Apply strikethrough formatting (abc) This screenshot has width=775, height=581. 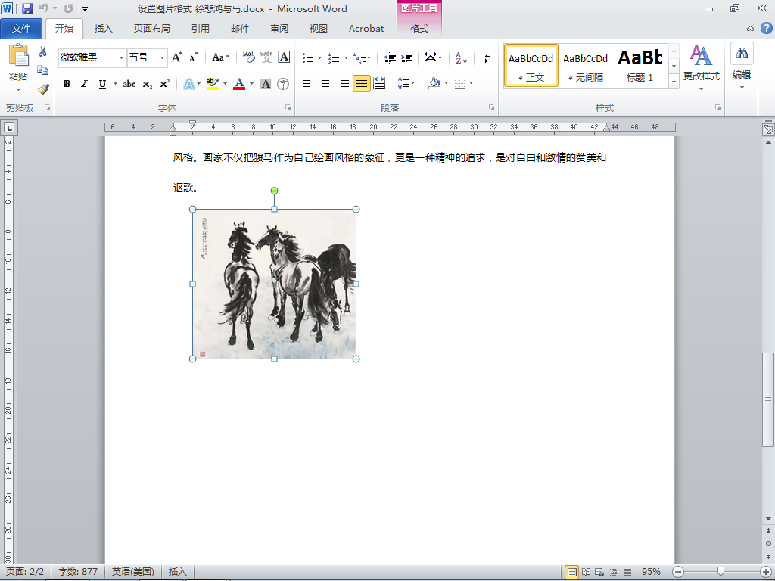tap(129, 84)
